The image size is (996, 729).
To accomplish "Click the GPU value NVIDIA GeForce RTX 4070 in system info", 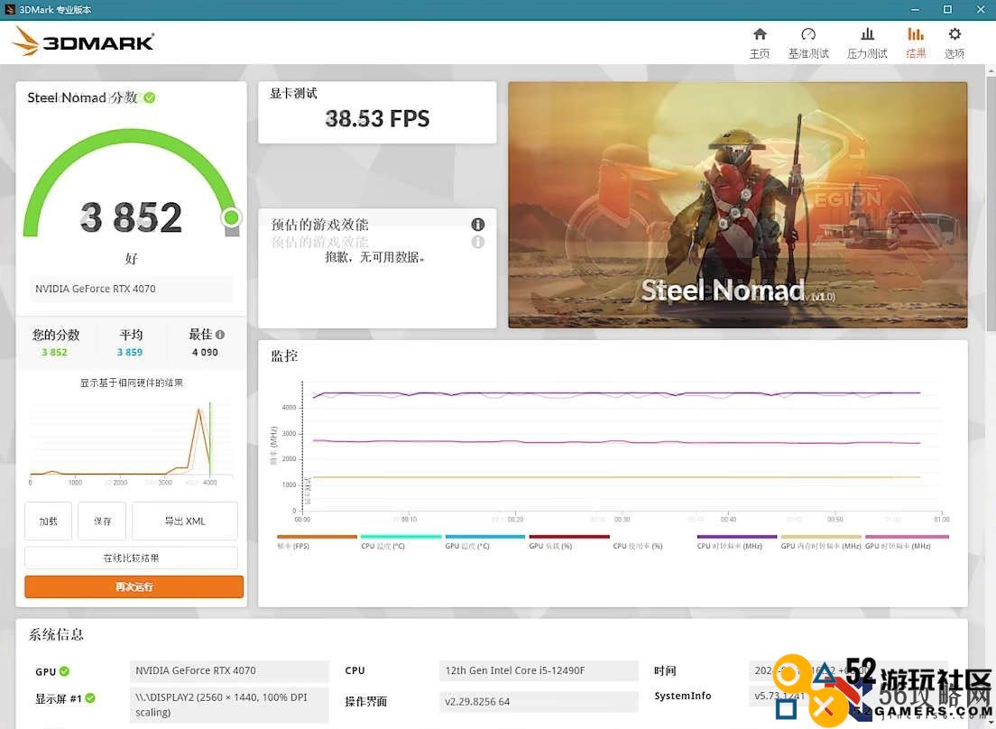I will pos(229,670).
